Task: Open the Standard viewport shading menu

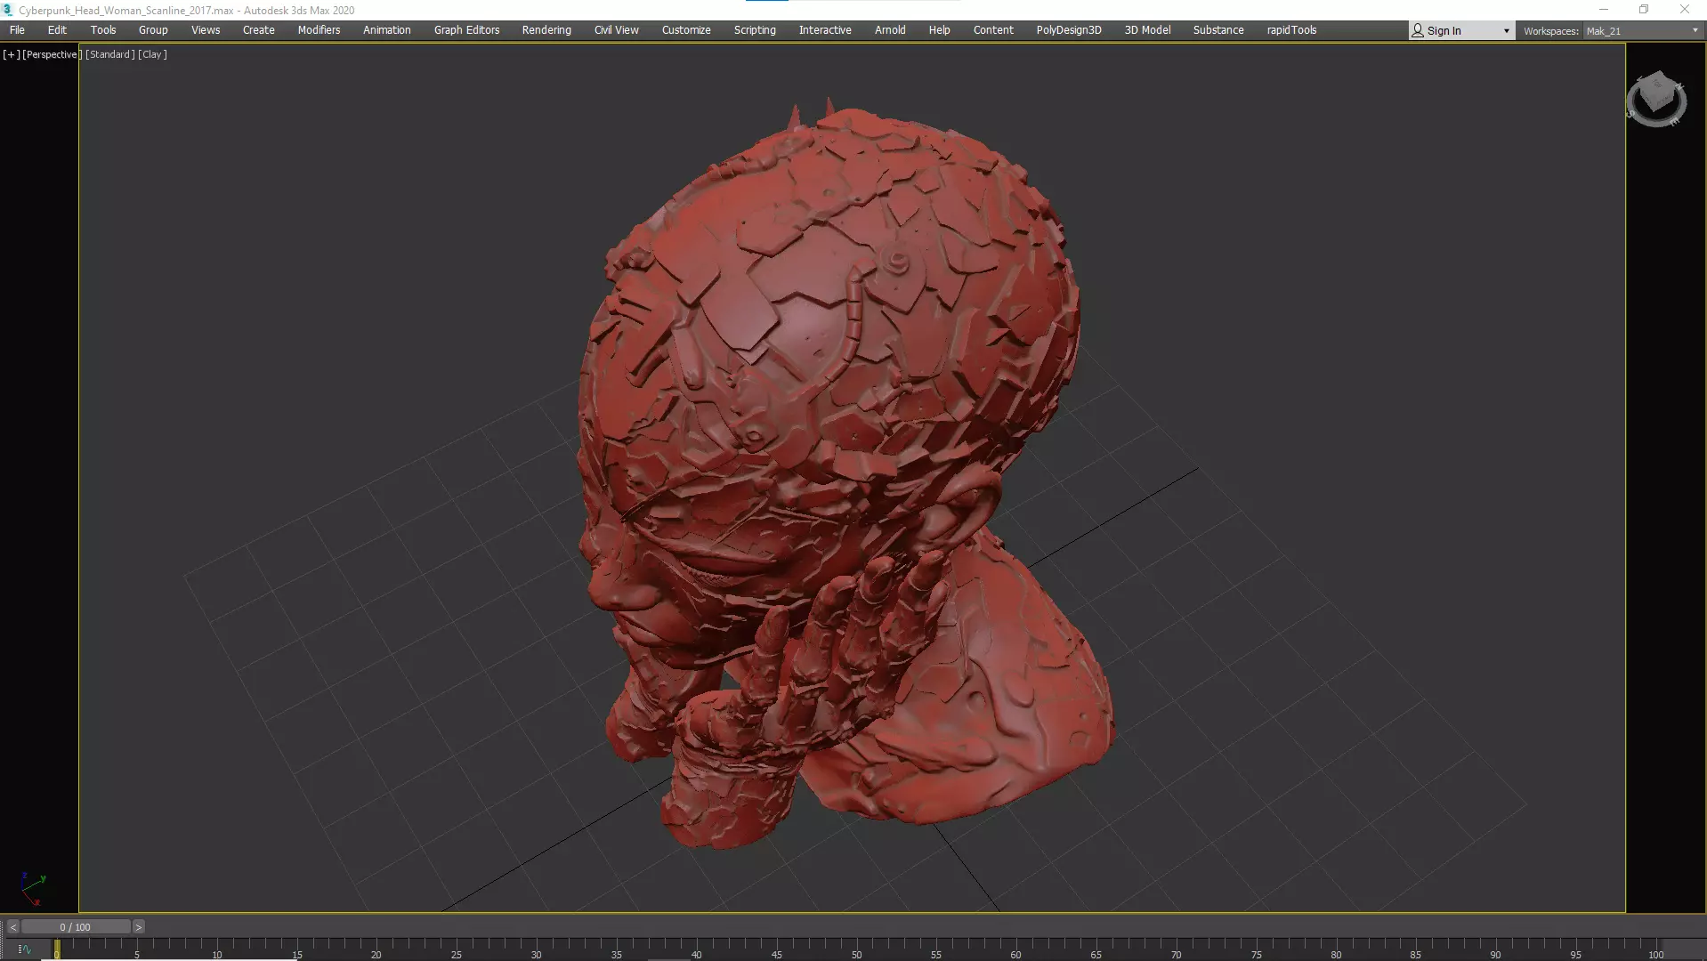Action: click(110, 54)
